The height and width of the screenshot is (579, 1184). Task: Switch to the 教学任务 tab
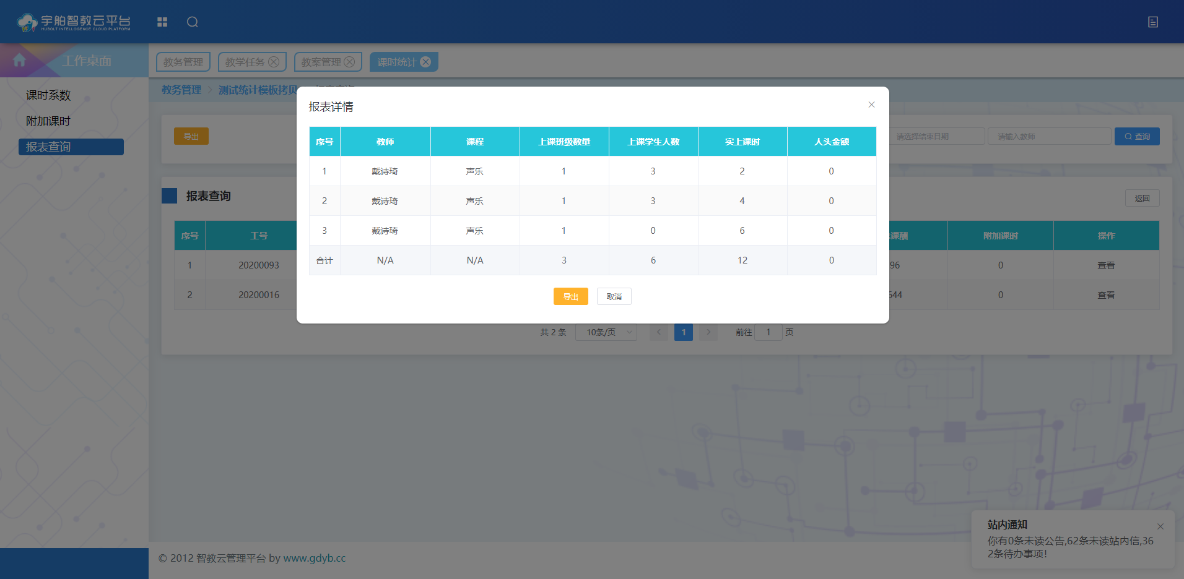pos(245,62)
